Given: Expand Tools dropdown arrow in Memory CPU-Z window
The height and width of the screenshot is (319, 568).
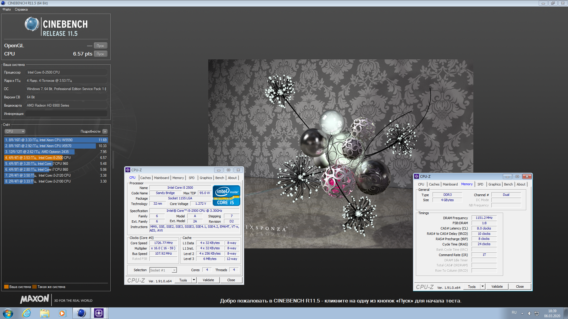Looking at the screenshot, I should [483, 287].
